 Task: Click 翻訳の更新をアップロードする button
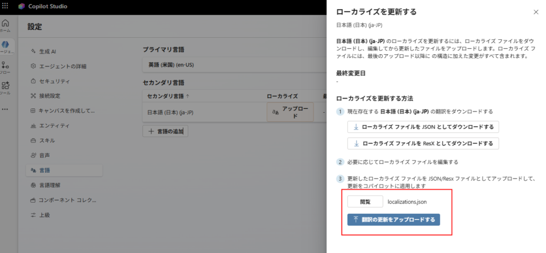[x=394, y=220]
